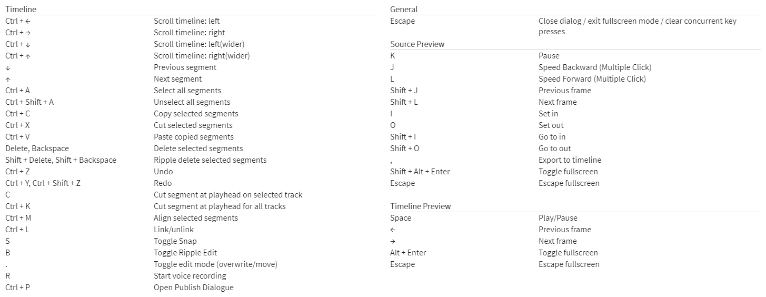This screenshot has width=766, height=297.
Task: Click the 'Export to timeline' description
Action: pyautogui.click(x=570, y=160)
